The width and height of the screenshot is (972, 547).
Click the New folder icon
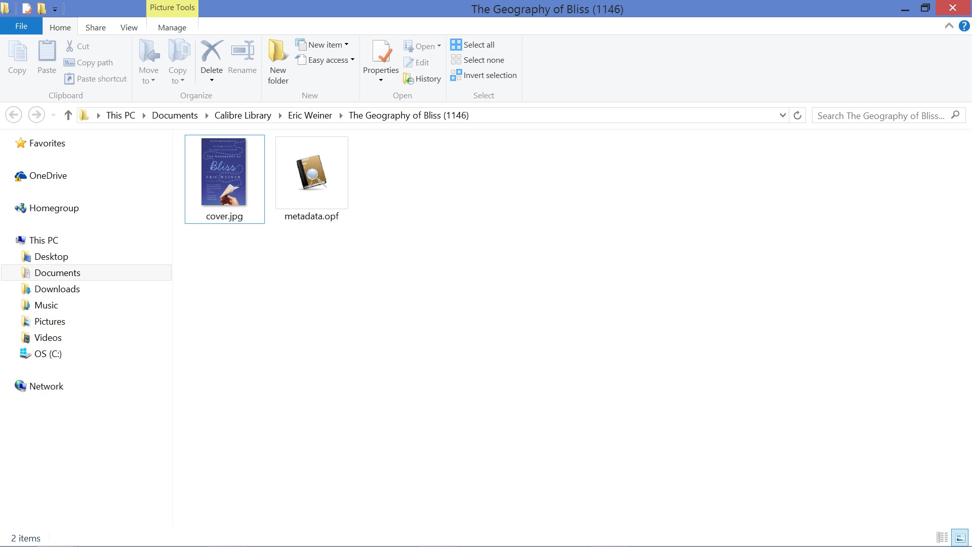coord(278,51)
